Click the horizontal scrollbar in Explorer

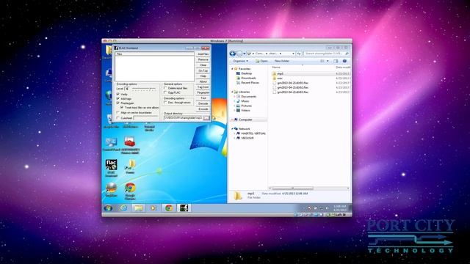point(292,188)
